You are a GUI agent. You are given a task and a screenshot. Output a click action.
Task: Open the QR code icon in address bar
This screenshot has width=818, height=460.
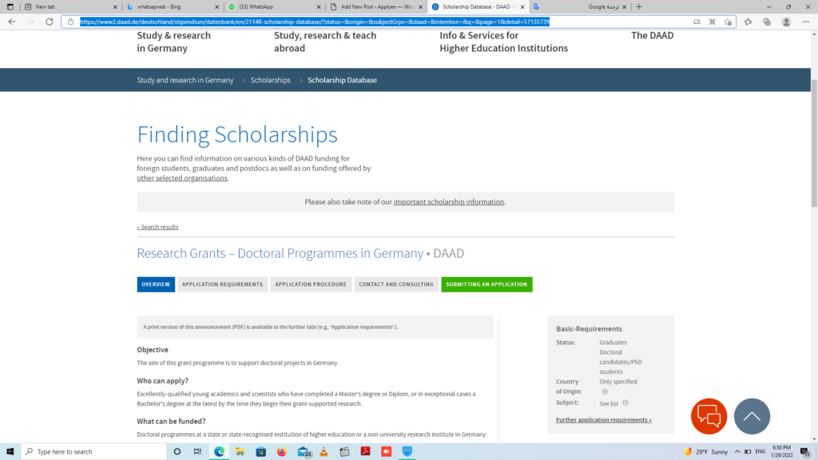tap(712, 22)
